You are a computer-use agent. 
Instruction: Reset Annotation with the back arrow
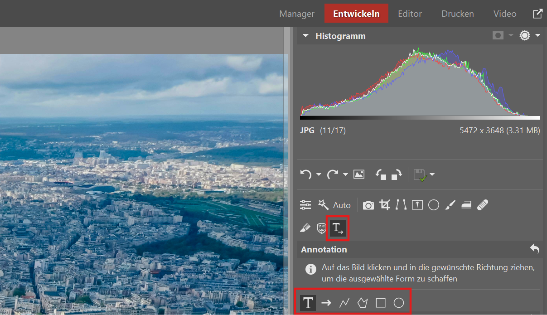(535, 249)
